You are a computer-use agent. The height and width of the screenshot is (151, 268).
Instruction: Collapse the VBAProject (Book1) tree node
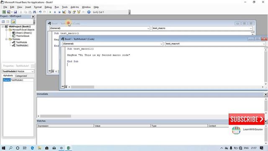3,26
